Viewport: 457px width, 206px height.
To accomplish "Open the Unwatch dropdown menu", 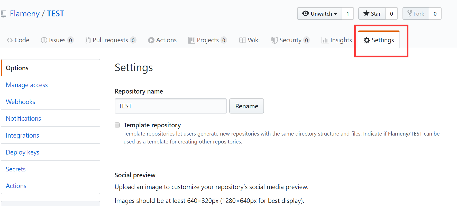I will pyautogui.click(x=319, y=14).
